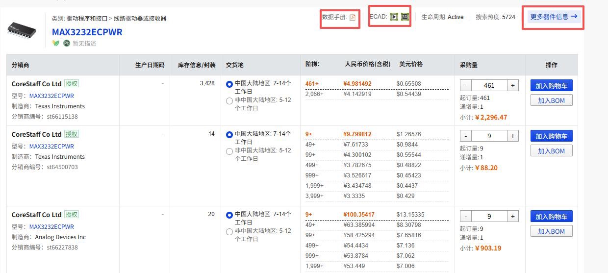Open the 线路驱动器或接收器 category link
Screen dimensions: 608x273
[140, 18]
